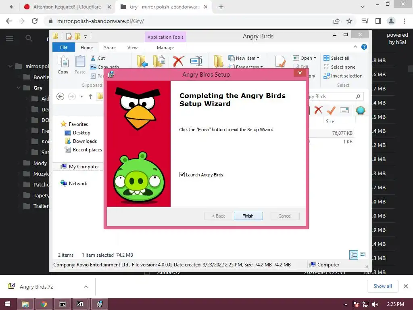Click the Move to folder icon
Viewport: 413px width, 310px height.
142,61
